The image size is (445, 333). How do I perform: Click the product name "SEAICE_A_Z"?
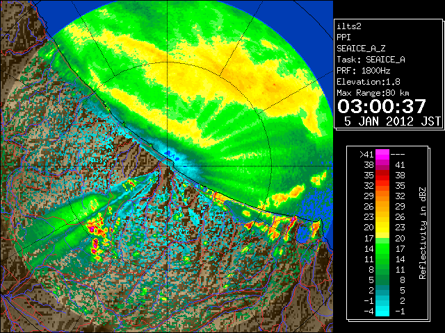(x=361, y=49)
